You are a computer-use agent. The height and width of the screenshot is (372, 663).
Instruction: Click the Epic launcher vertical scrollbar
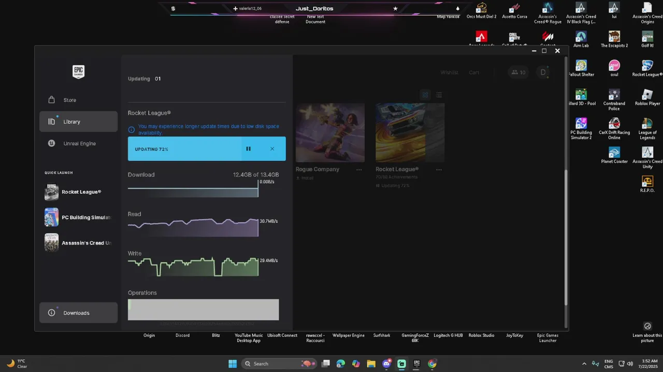(x=566, y=238)
